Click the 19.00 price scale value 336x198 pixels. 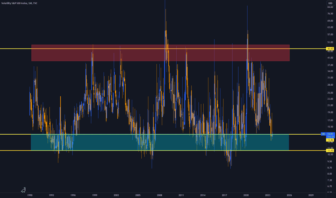330,112
